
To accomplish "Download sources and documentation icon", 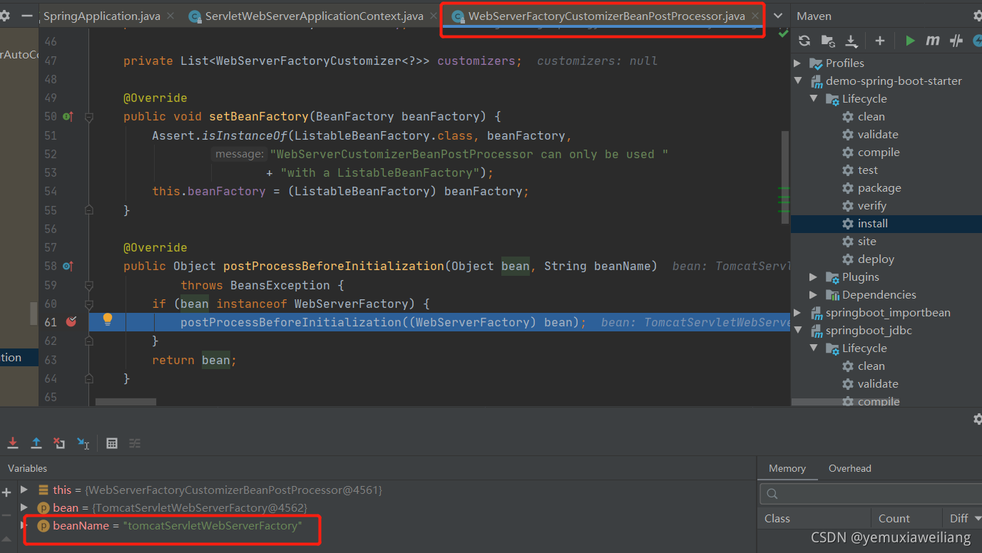I will [851, 41].
